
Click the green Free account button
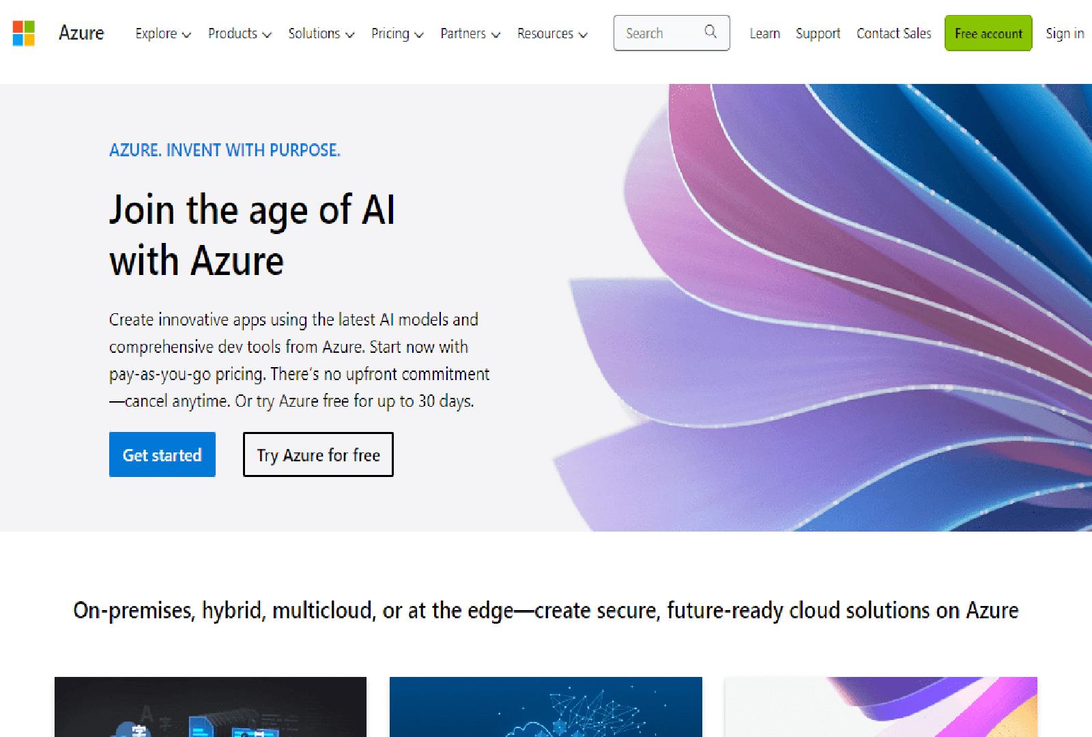click(x=988, y=33)
